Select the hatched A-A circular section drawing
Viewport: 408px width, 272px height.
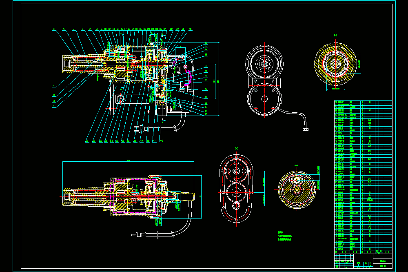[297, 190]
